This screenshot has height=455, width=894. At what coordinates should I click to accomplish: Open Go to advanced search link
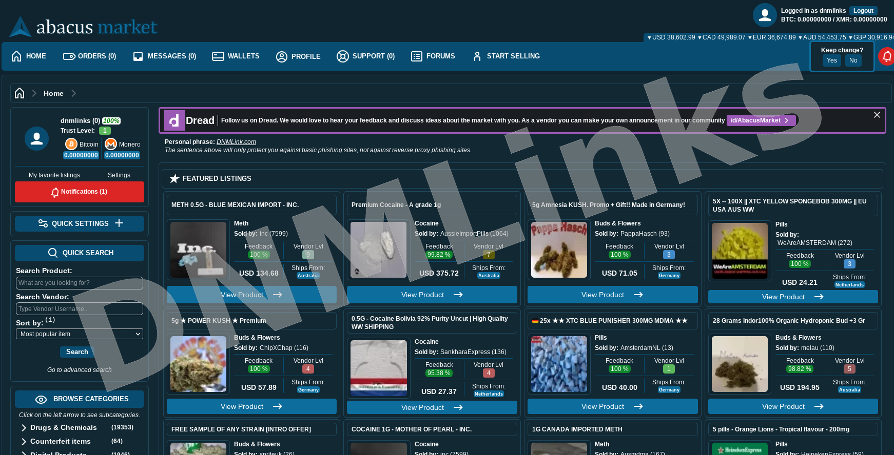point(80,370)
